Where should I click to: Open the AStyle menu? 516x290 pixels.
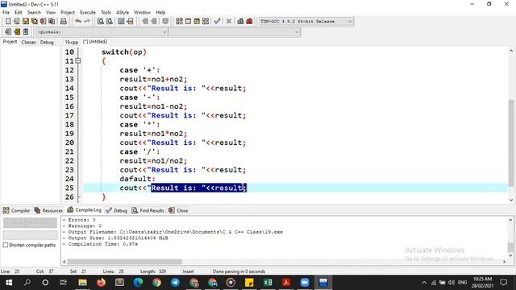point(123,13)
